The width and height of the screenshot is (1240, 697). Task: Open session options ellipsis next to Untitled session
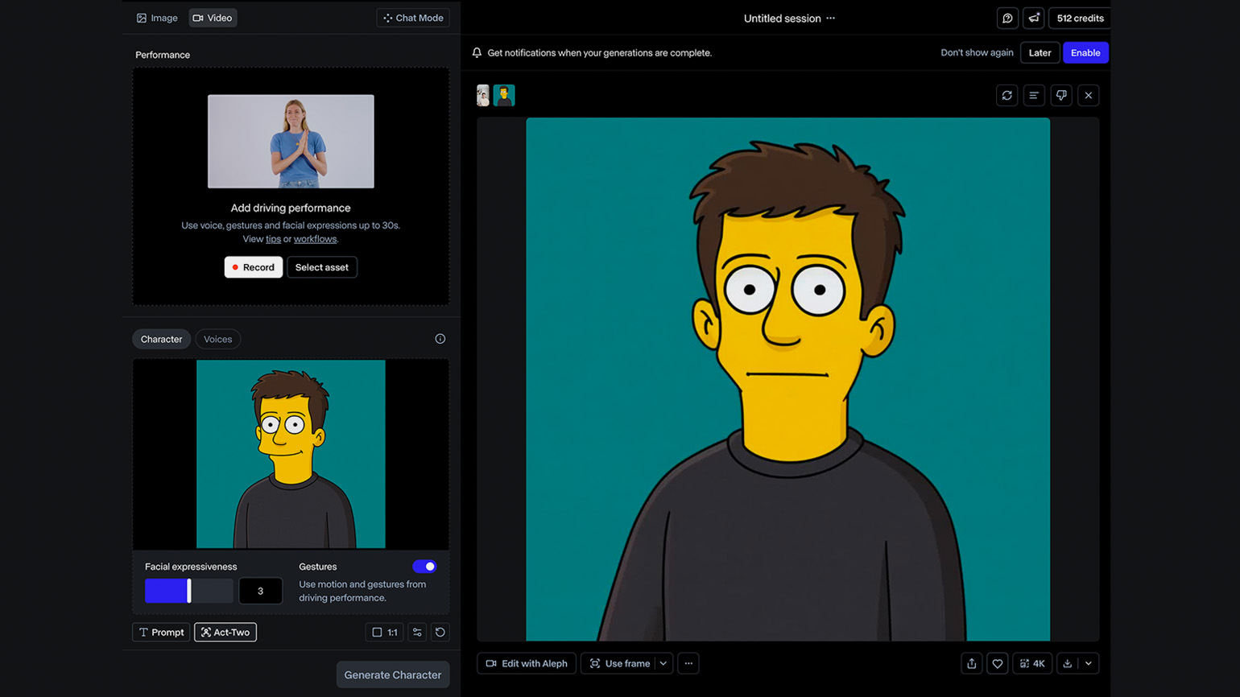pyautogui.click(x=831, y=19)
